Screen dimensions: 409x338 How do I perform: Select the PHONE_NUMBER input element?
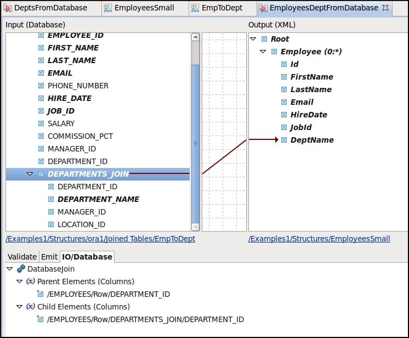(x=78, y=86)
